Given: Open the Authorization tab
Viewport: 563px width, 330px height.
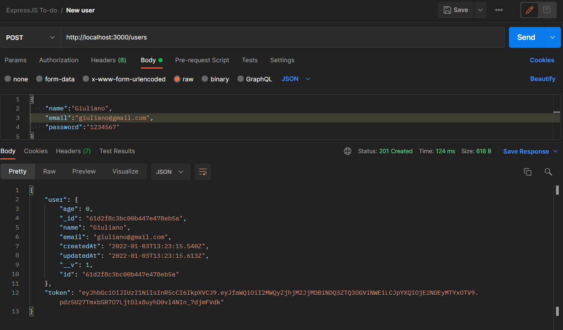Looking at the screenshot, I should [59, 60].
